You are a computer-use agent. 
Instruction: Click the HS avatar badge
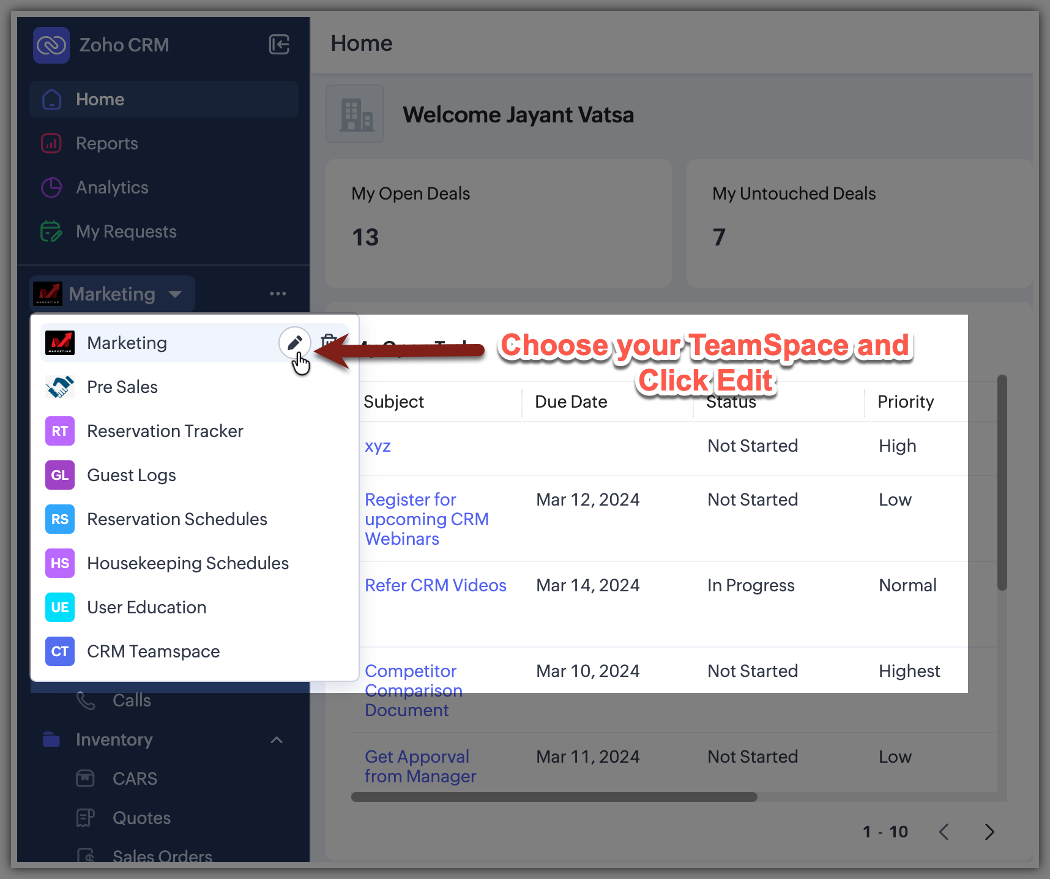60,563
